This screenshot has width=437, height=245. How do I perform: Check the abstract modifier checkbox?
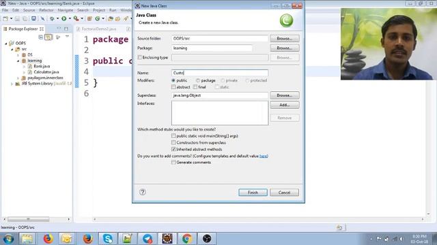point(173,87)
